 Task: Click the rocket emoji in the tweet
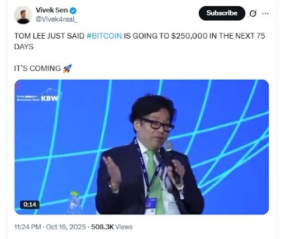click(x=67, y=68)
